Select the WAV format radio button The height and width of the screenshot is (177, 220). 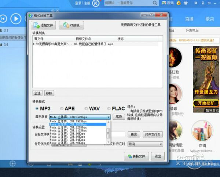point(86,108)
